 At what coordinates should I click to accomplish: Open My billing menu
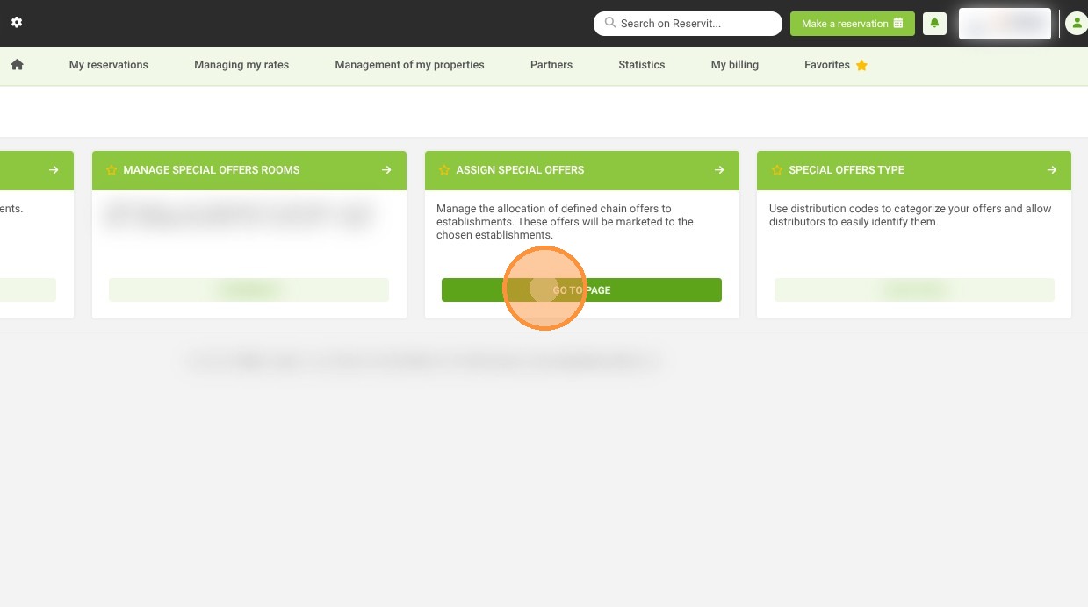pos(735,65)
